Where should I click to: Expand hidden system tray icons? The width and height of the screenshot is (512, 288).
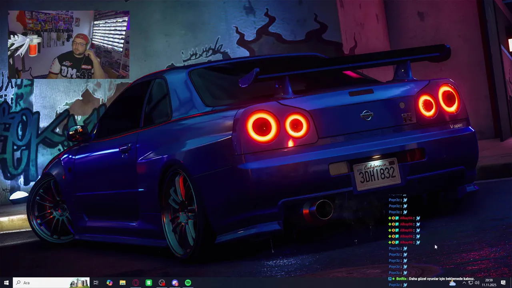tap(464, 283)
